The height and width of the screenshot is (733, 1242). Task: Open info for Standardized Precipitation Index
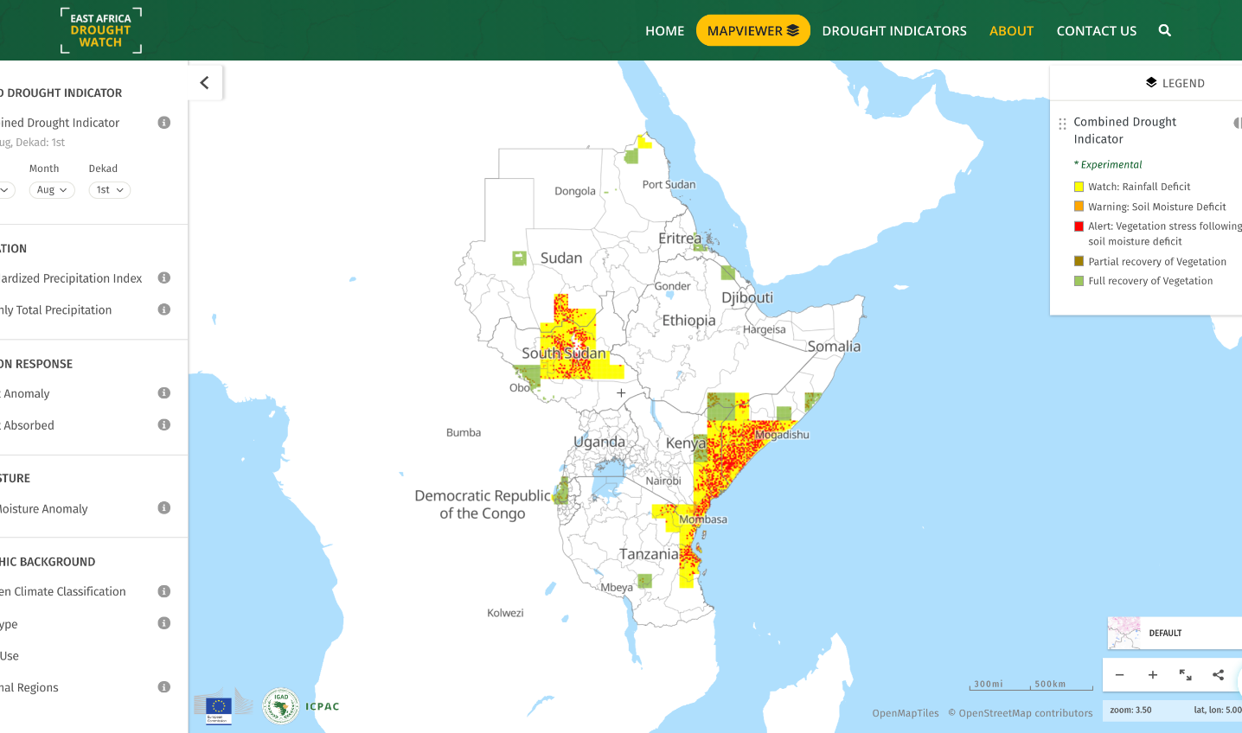163,277
